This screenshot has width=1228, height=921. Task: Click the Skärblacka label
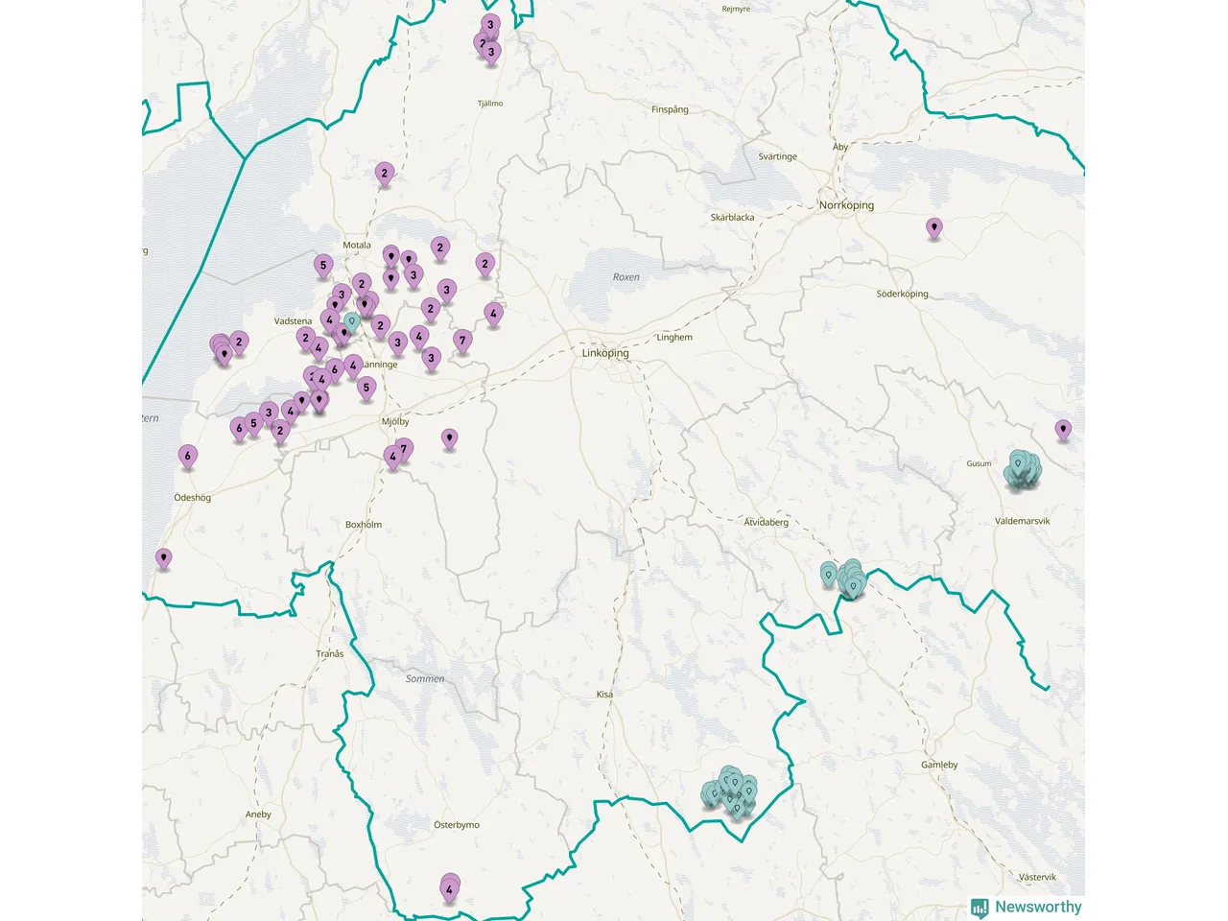coord(732,218)
